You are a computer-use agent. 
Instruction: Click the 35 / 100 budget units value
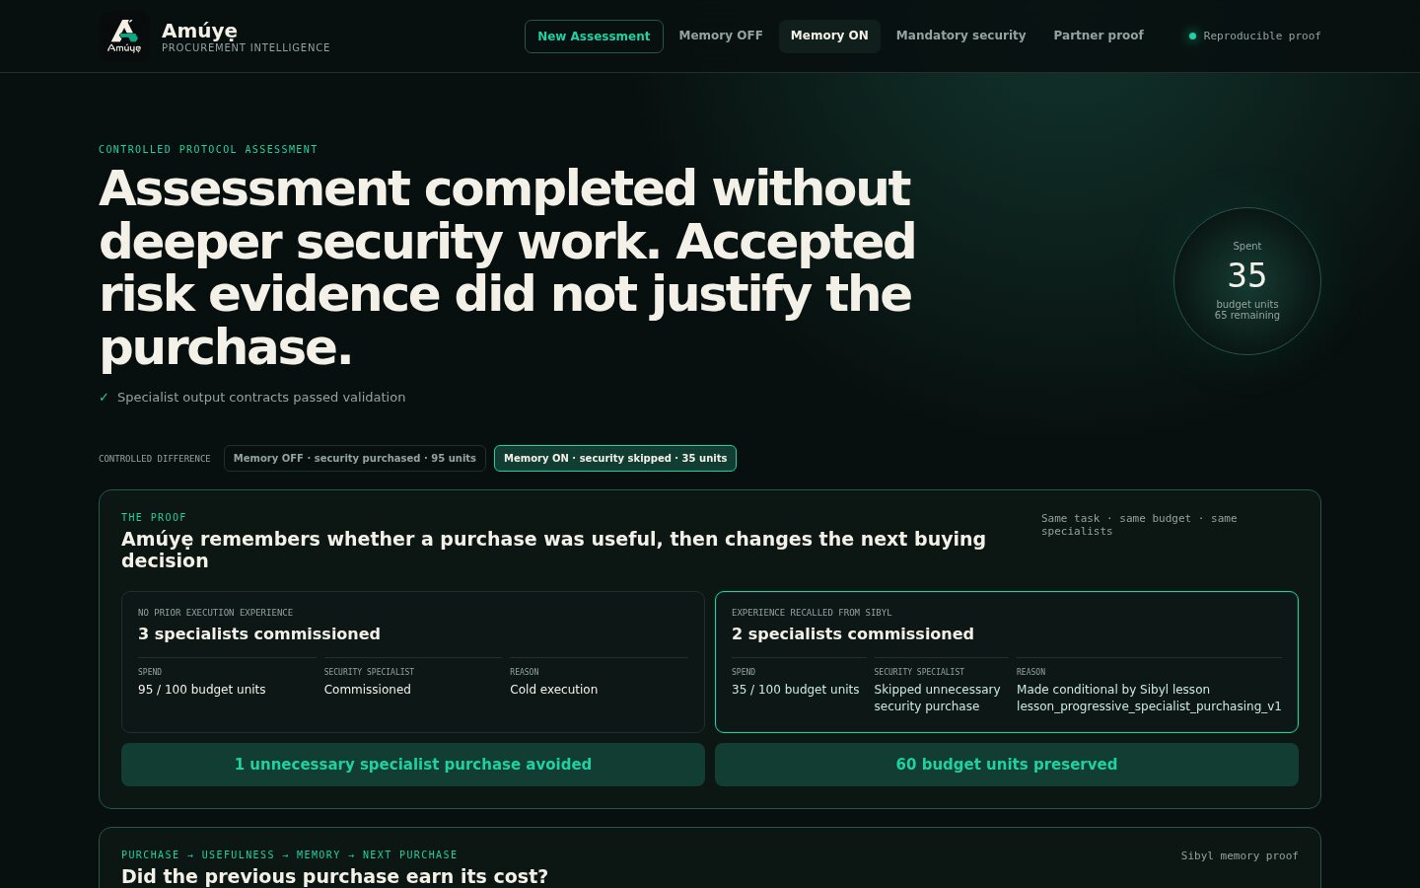pyautogui.click(x=796, y=690)
